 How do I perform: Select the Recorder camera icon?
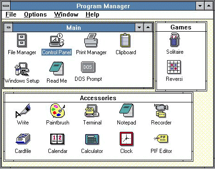(161, 111)
